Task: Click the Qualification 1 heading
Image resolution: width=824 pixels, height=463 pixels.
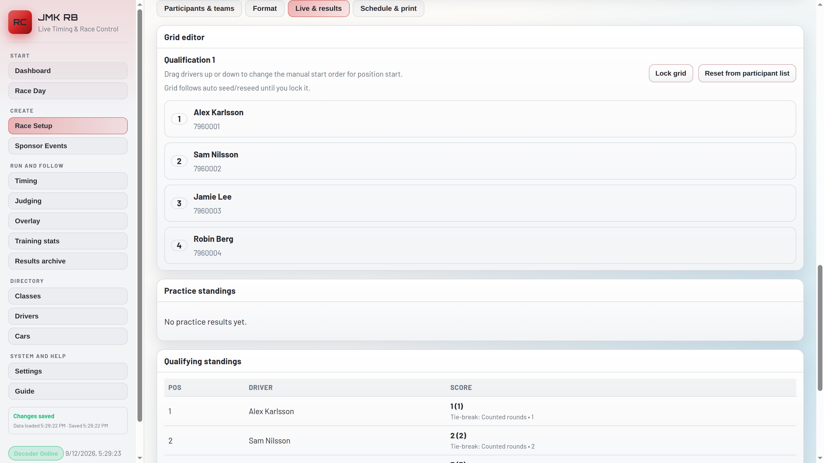Action: (190, 60)
